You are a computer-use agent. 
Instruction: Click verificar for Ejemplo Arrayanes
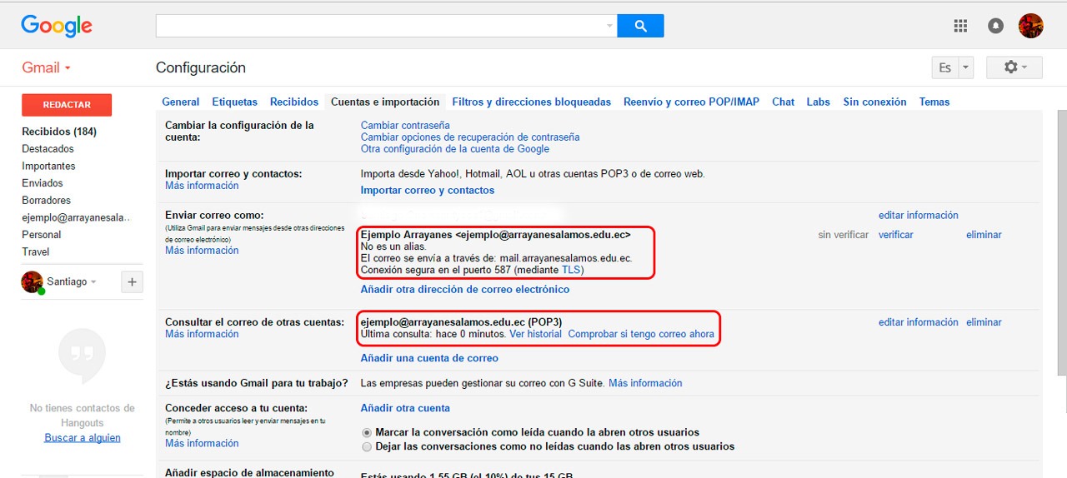[x=896, y=235]
